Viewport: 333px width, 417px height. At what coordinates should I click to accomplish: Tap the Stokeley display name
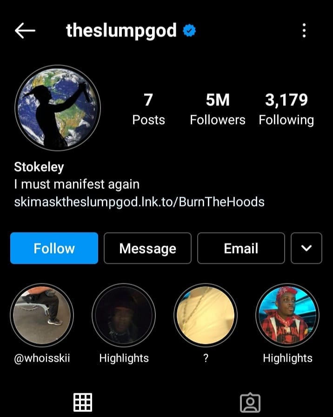click(x=39, y=167)
